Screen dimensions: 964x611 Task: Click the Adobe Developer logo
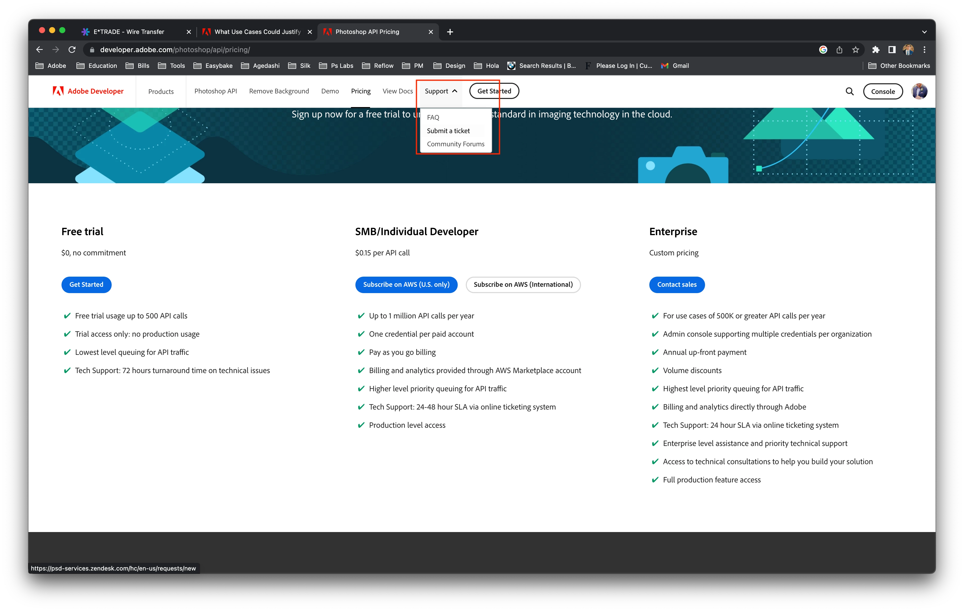coord(88,91)
